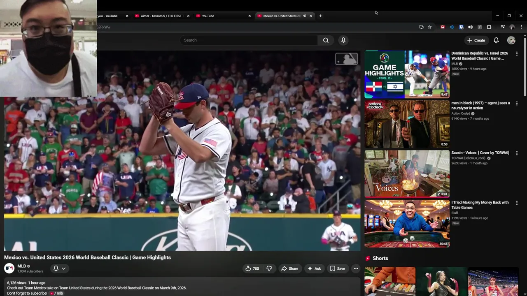Open browser media controls icon
Viewport: 527px width, 296px height.
503,27
